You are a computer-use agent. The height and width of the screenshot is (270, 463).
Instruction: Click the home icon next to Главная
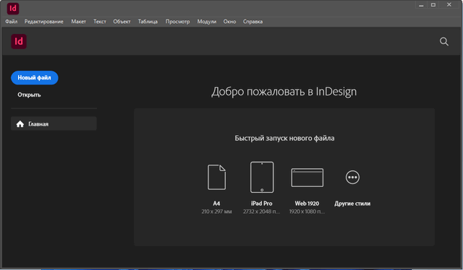[x=20, y=124]
